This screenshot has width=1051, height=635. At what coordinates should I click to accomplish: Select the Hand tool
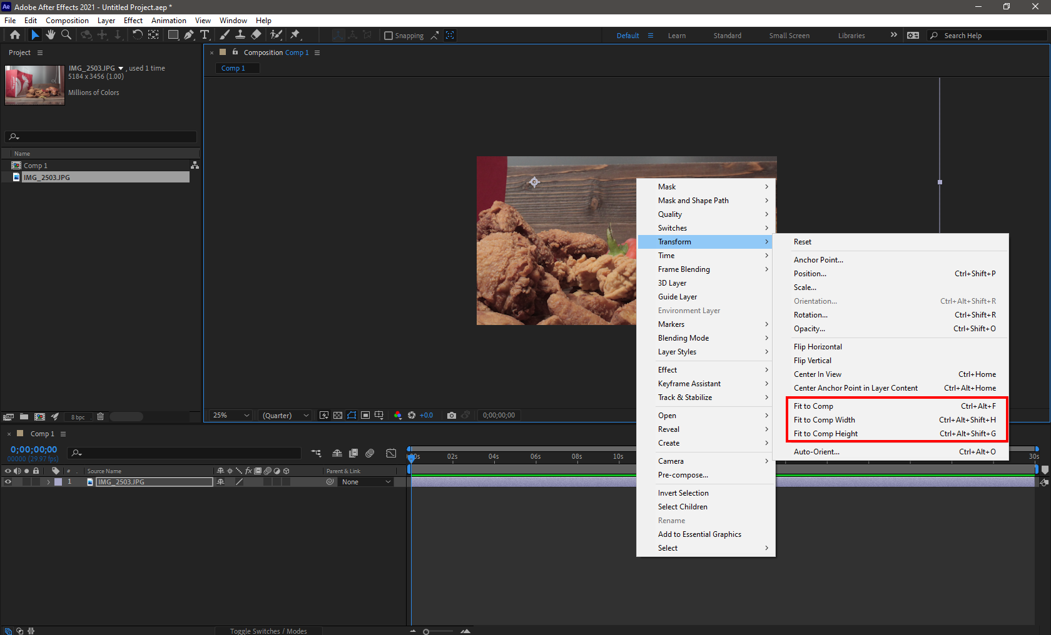click(51, 35)
